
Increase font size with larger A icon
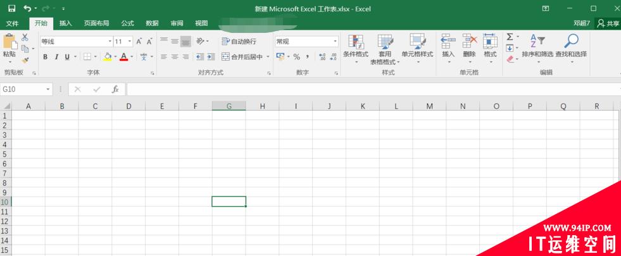tap(139, 42)
